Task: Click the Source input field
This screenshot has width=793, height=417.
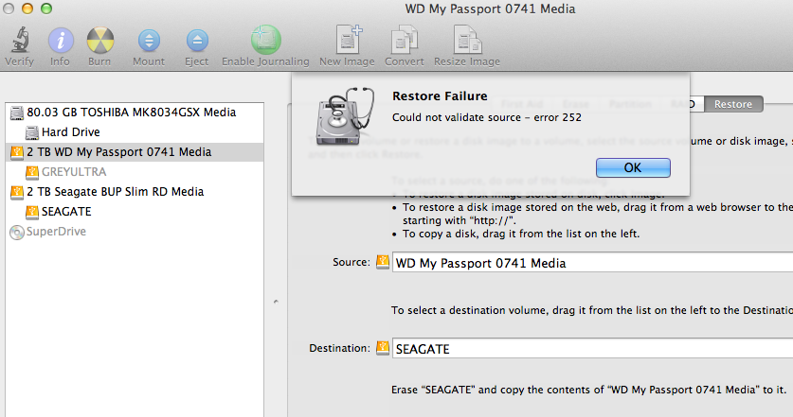Action: [592, 263]
